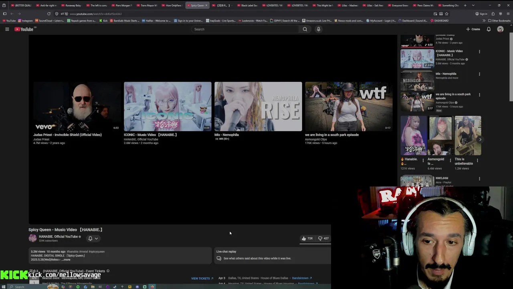Open the Live chat replay panel
This screenshot has width=513, height=289.
[273, 255]
